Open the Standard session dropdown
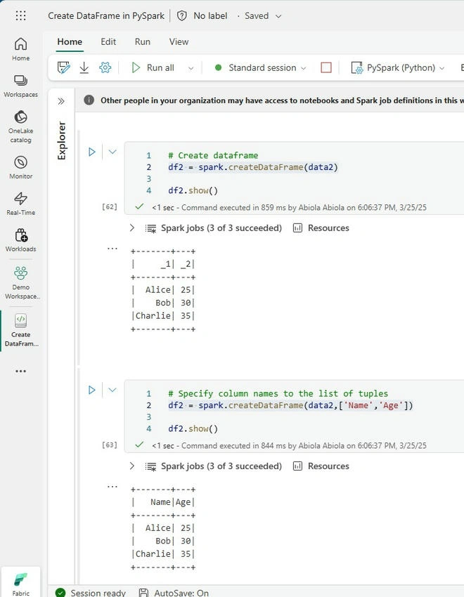The image size is (464, 597). coord(261,67)
